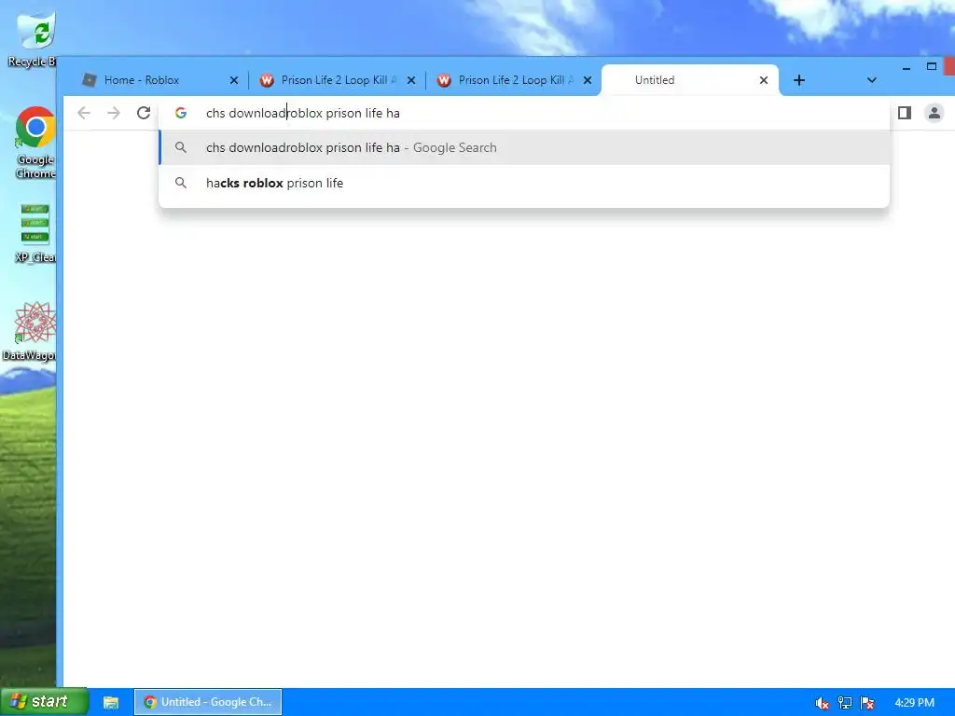This screenshot has height=716, width=955.
Task: Click the red W favicon on second tab
Action: coord(267,80)
